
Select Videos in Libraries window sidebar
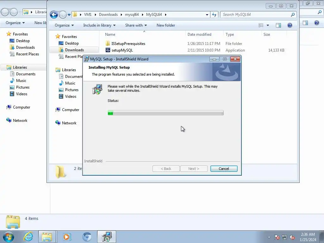tap(22, 94)
